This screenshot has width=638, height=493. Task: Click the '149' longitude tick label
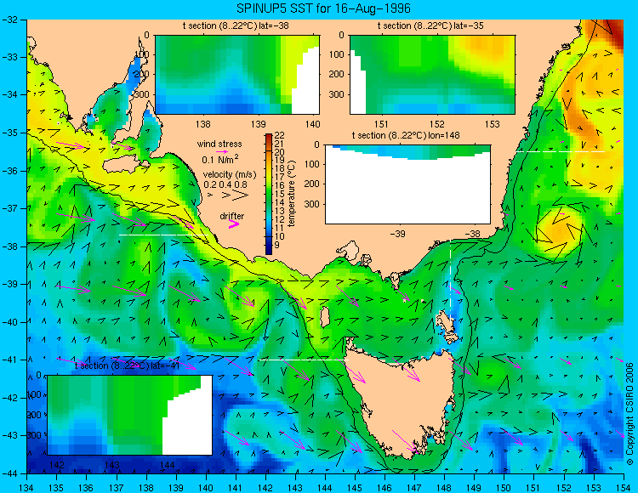pyautogui.click(x=475, y=488)
